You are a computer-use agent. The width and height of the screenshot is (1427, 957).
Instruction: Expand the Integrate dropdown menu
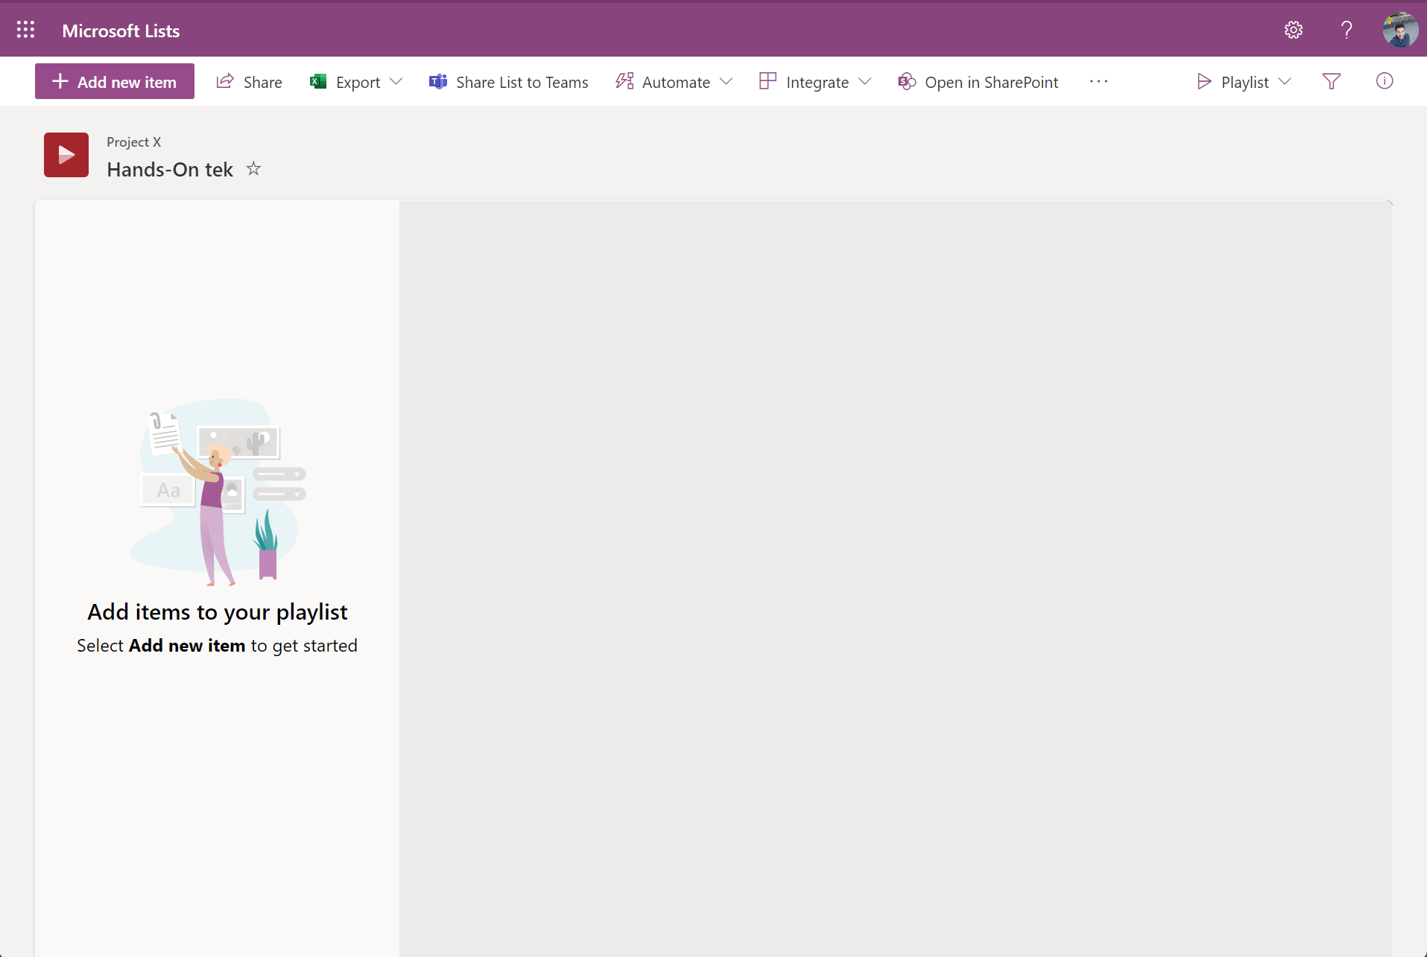815,82
